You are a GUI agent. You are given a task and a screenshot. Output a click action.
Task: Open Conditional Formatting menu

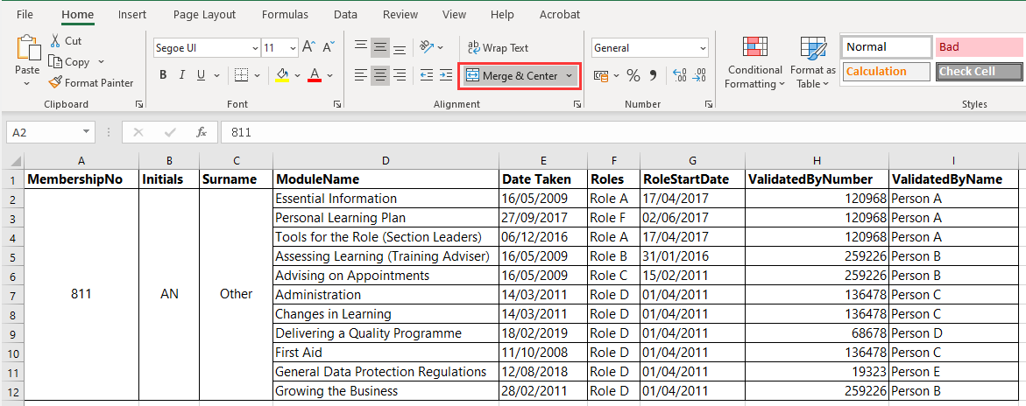click(754, 63)
